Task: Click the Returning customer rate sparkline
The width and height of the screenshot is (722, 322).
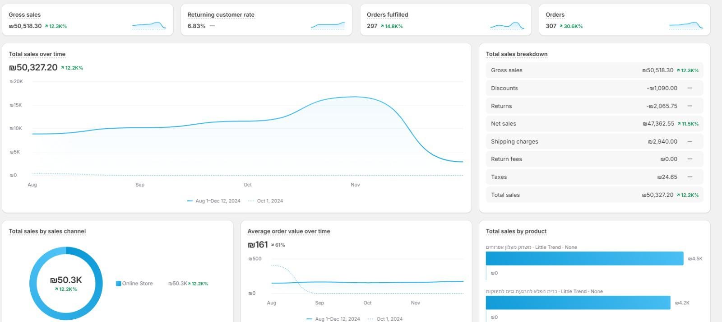Action: pyautogui.click(x=328, y=26)
